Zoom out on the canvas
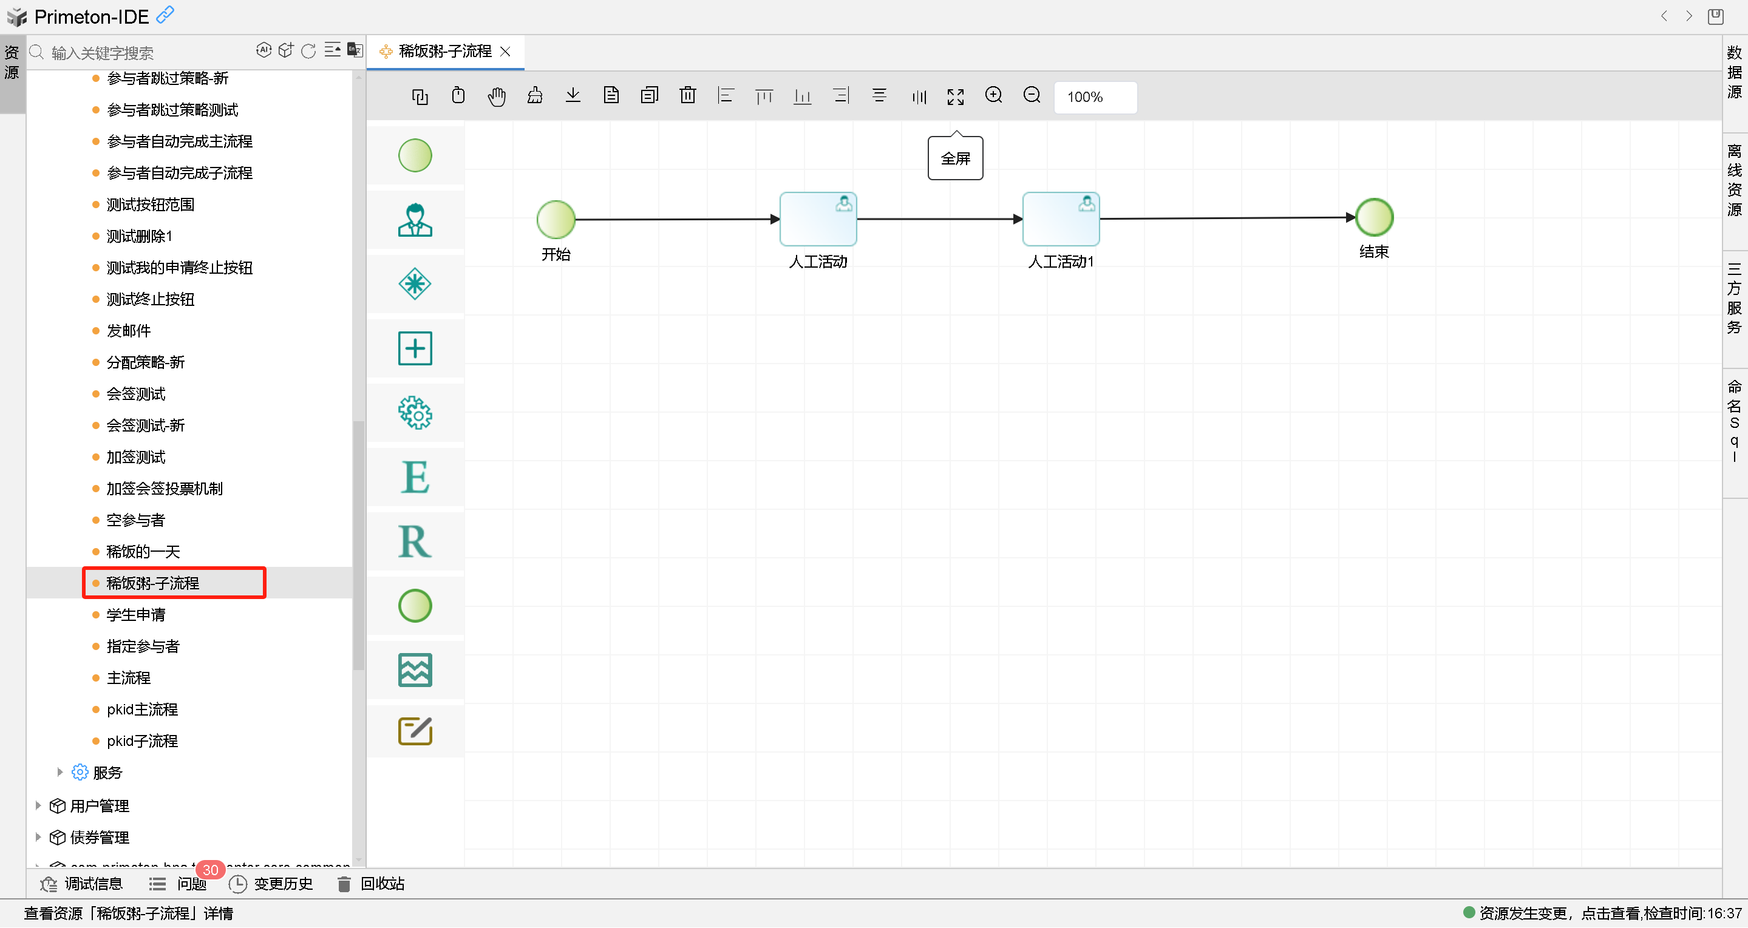The image size is (1748, 928). 1032,96
